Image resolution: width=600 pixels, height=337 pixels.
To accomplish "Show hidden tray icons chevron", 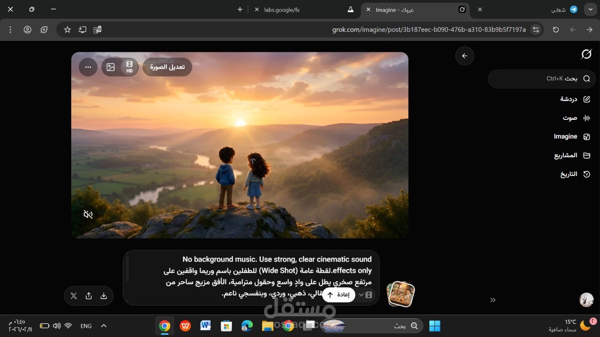I will tap(104, 326).
